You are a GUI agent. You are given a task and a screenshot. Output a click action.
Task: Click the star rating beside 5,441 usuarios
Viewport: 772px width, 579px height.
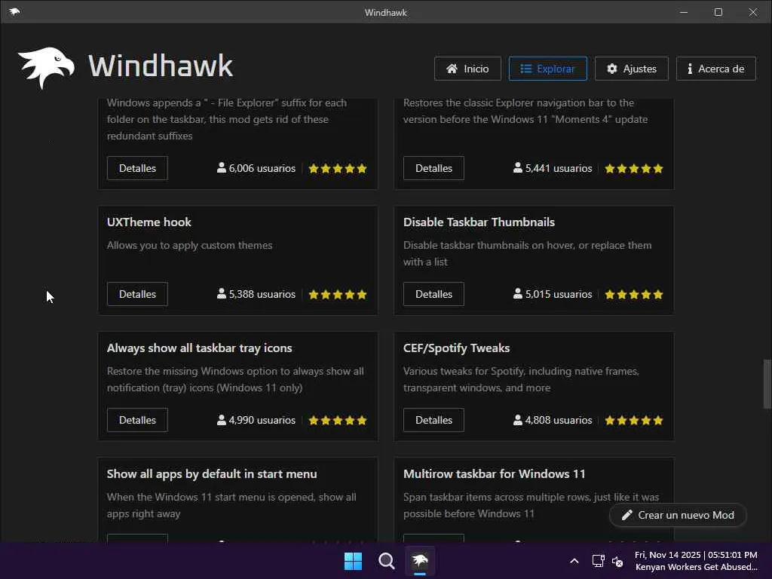click(x=634, y=169)
